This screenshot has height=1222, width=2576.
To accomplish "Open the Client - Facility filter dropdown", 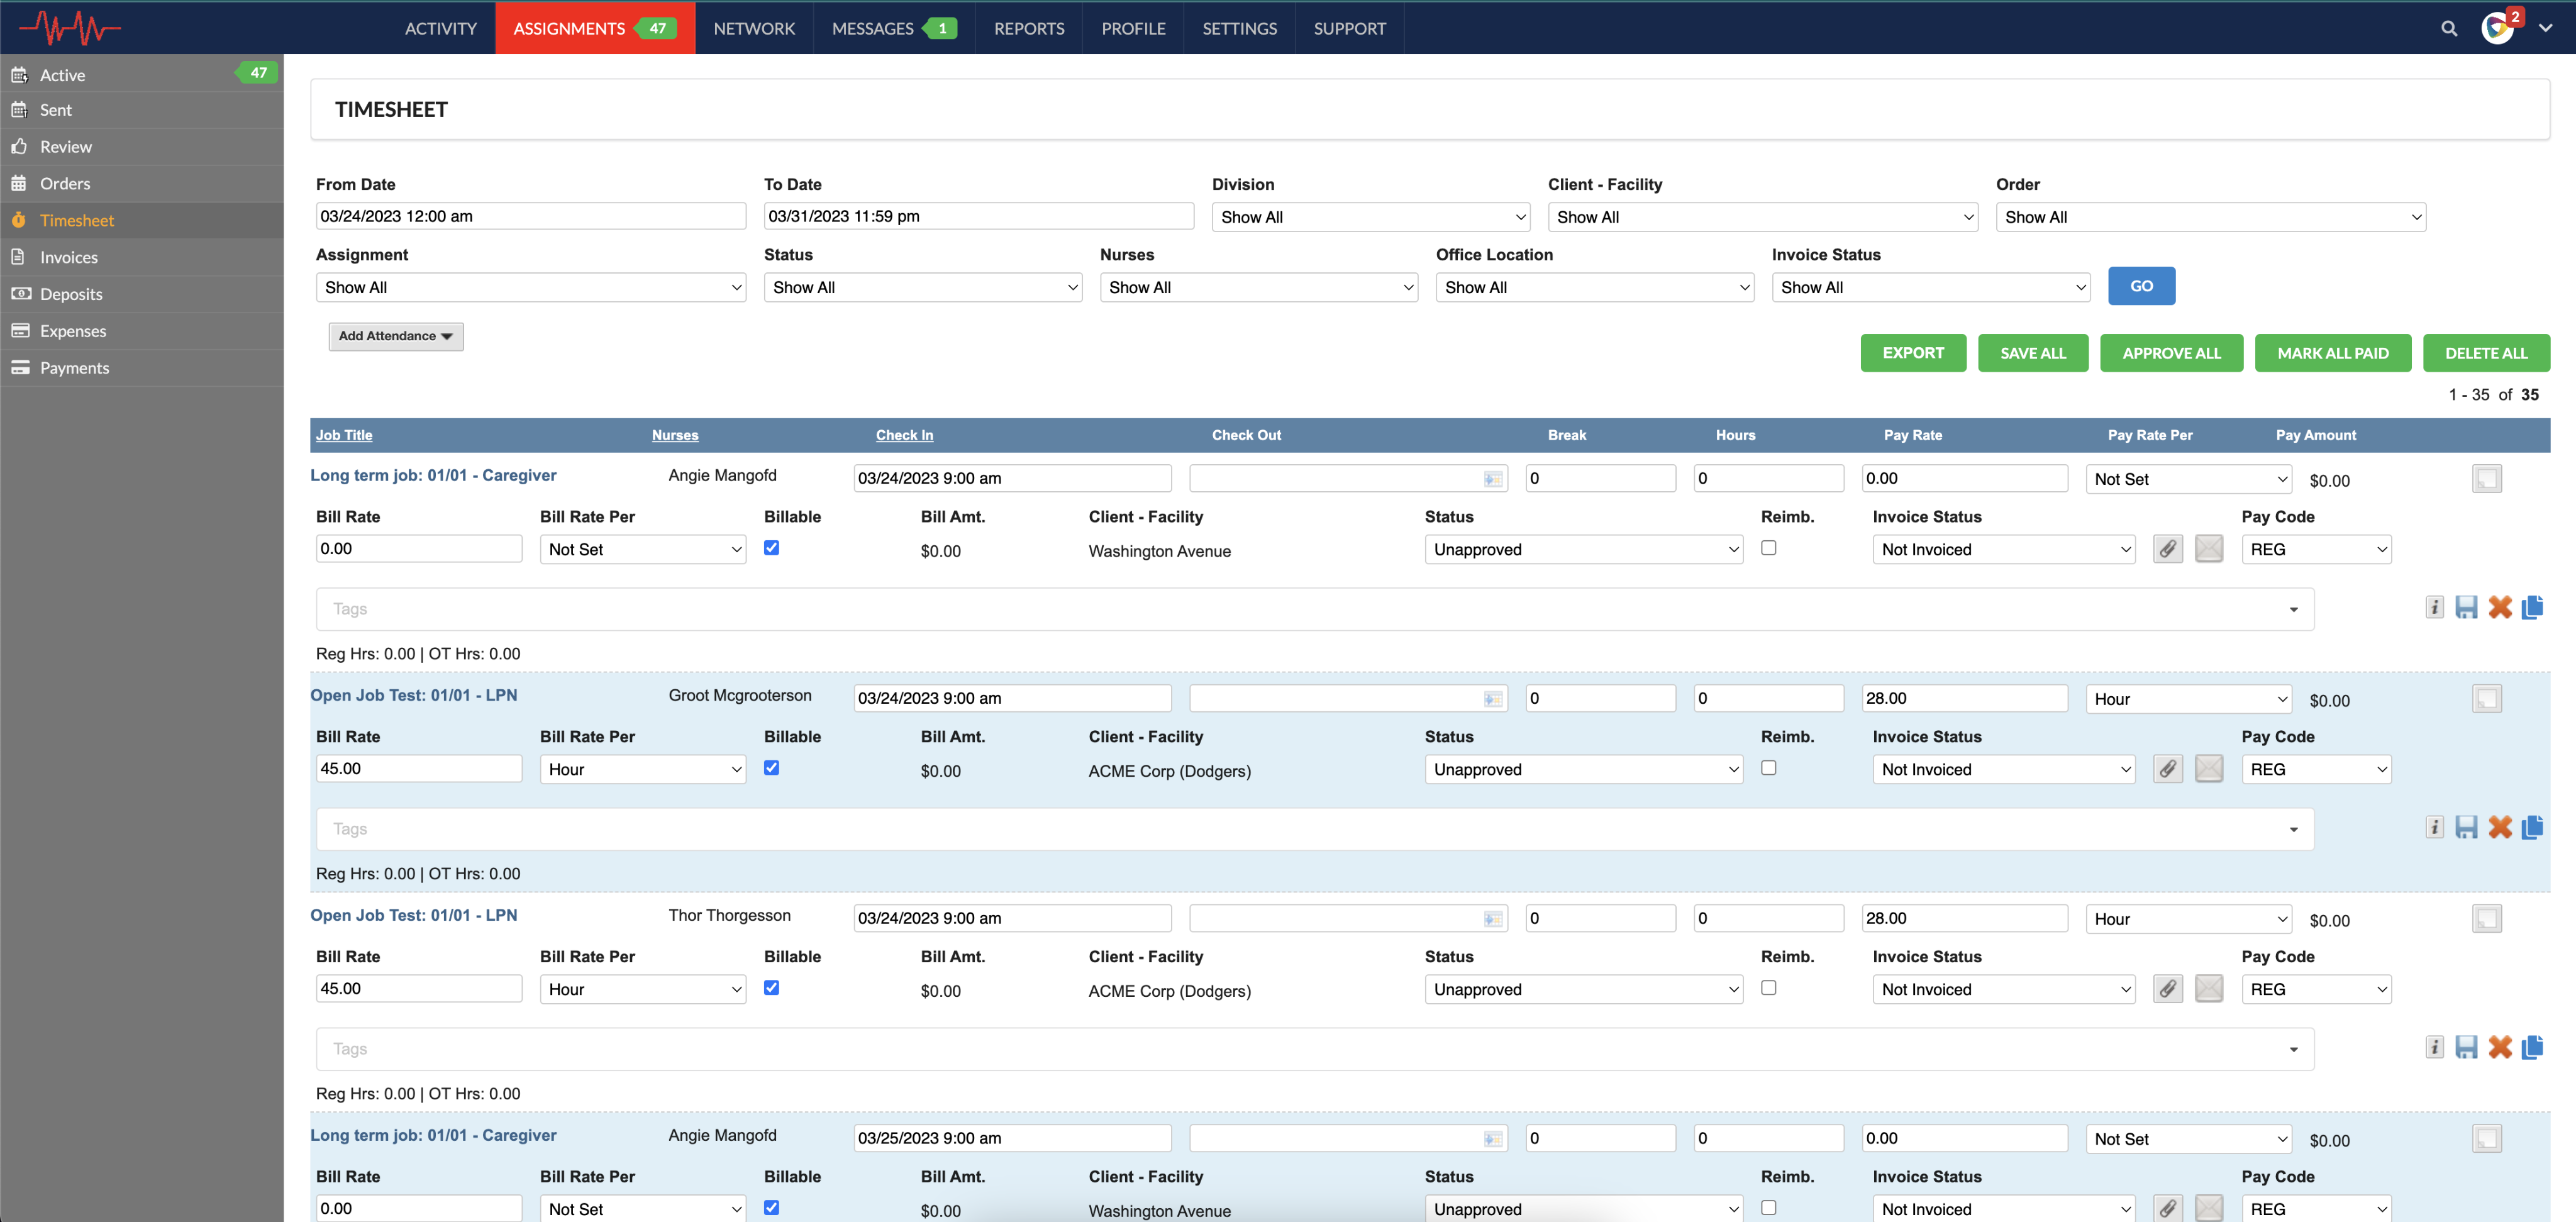I will pos(1763,217).
